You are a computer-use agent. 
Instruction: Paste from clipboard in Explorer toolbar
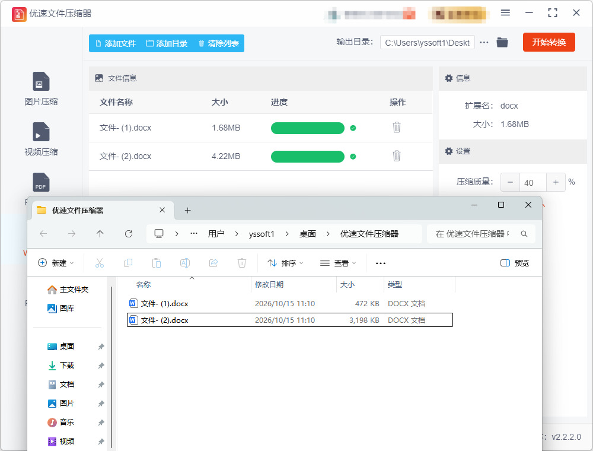(x=157, y=263)
